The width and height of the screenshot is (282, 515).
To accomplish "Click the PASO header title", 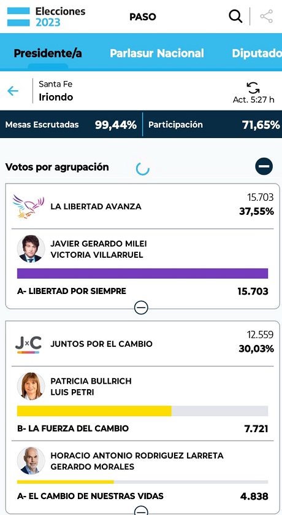I will (x=143, y=17).
